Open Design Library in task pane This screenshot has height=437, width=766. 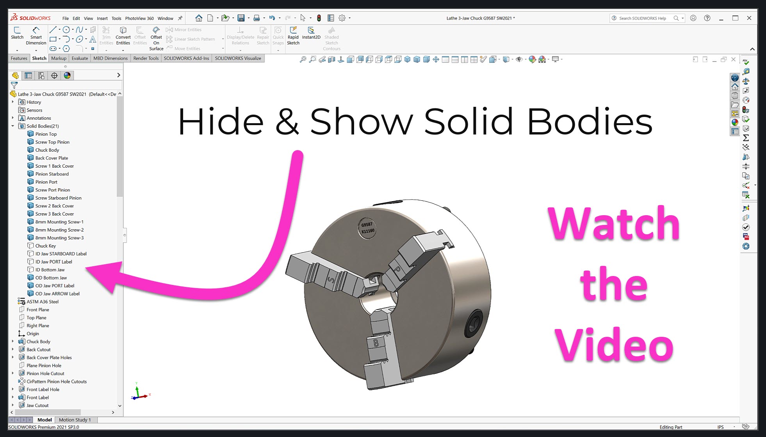[735, 96]
